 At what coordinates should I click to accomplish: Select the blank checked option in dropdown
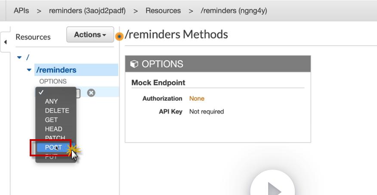(x=56, y=92)
